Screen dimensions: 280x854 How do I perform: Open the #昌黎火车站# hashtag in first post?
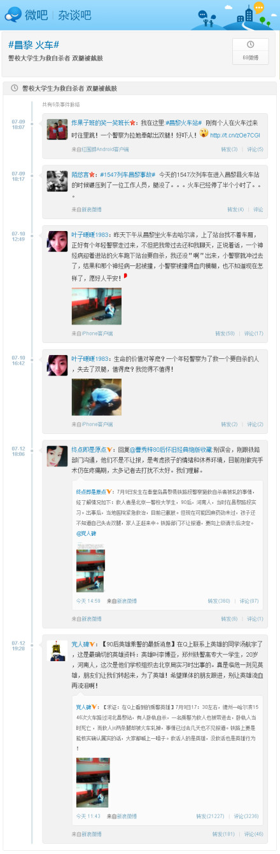point(185,122)
